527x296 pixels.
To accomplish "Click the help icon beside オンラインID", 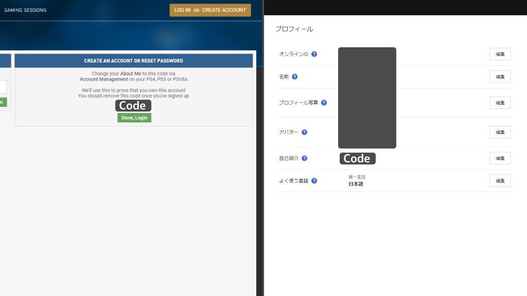I will pos(314,54).
